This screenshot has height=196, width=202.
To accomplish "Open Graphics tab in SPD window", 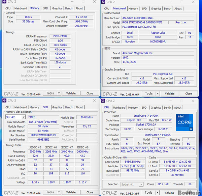I will point(57,107).
